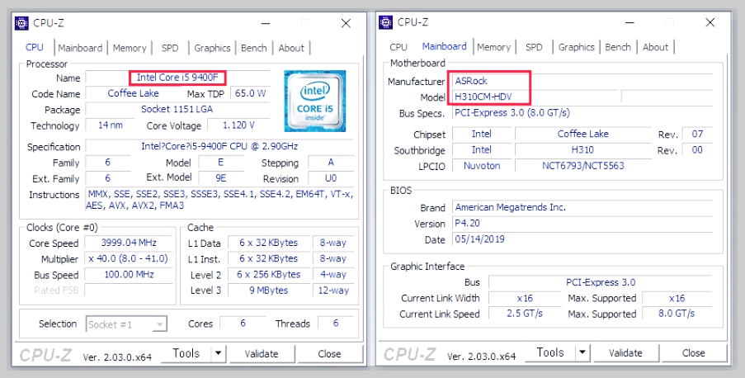Expand Tools dropdown arrow in right window
The image size is (745, 378).
[582, 352]
